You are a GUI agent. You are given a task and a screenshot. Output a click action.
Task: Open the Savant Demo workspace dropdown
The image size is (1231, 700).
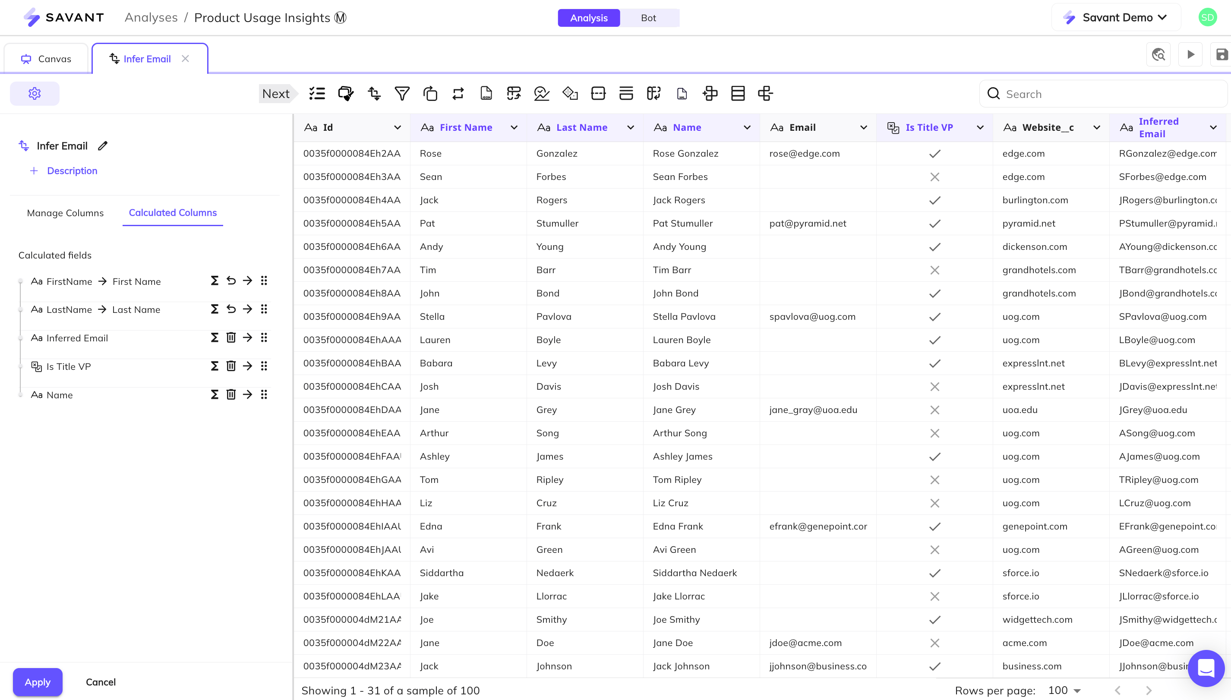pyautogui.click(x=1116, y=17)
